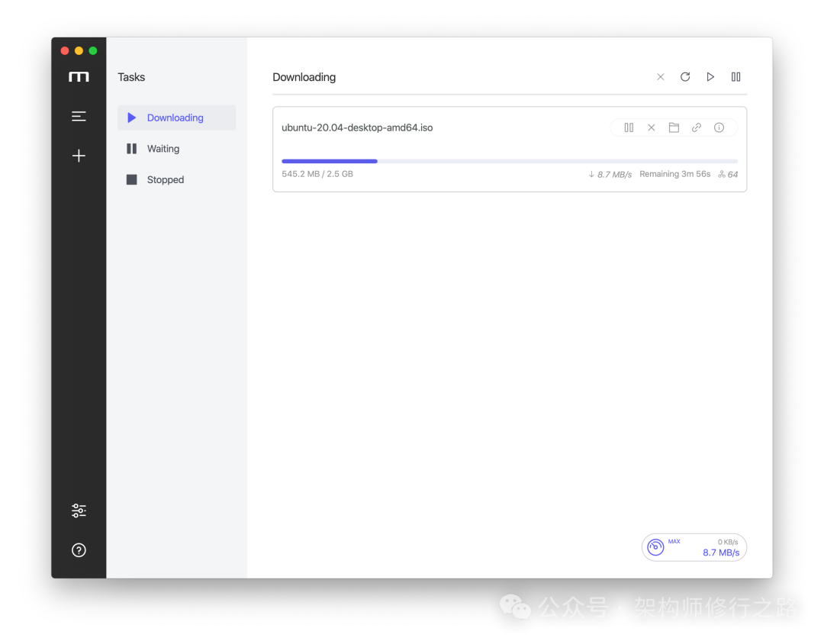The width and height of the screenshot is (824, 641).
Task: Copy the ubuntu ISO download link
Action: click(x=696, y=127)
